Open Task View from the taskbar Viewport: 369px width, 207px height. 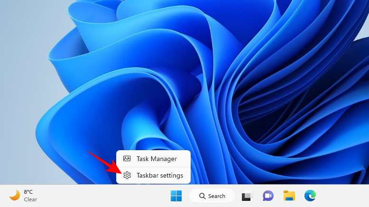tap(247, 196)
